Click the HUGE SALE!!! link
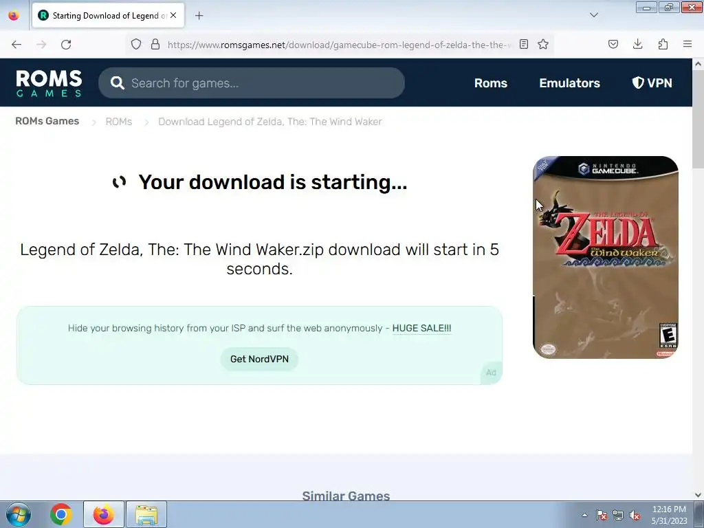Viewport: 704px width, 528px height. coord(421,328)
